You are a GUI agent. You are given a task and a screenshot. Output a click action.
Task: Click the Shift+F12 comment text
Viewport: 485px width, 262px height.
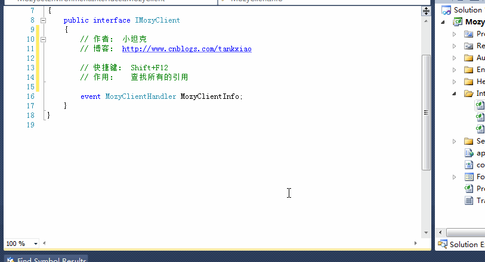point(149,68)
